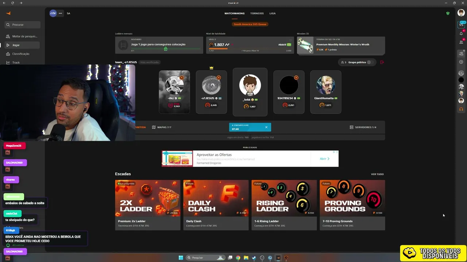Open the friends list icon

pos(461,42)
